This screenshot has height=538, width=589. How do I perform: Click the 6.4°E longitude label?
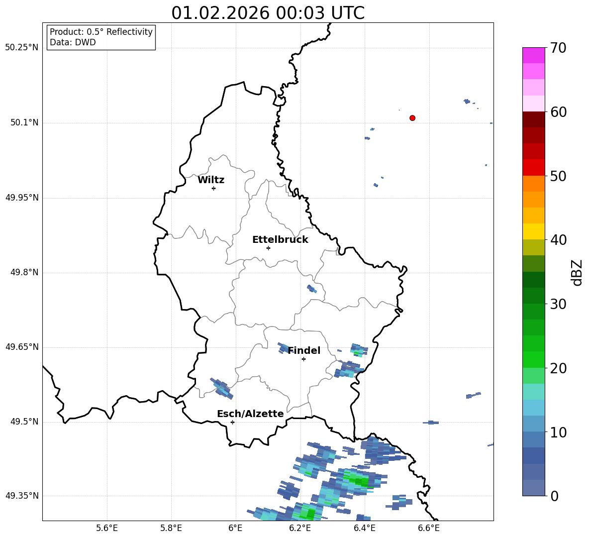click(364, 528)
